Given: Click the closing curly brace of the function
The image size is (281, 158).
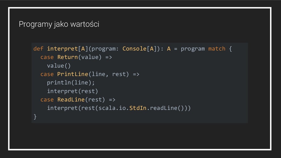Looking at the screenshot, I should [x=35, y=117].
